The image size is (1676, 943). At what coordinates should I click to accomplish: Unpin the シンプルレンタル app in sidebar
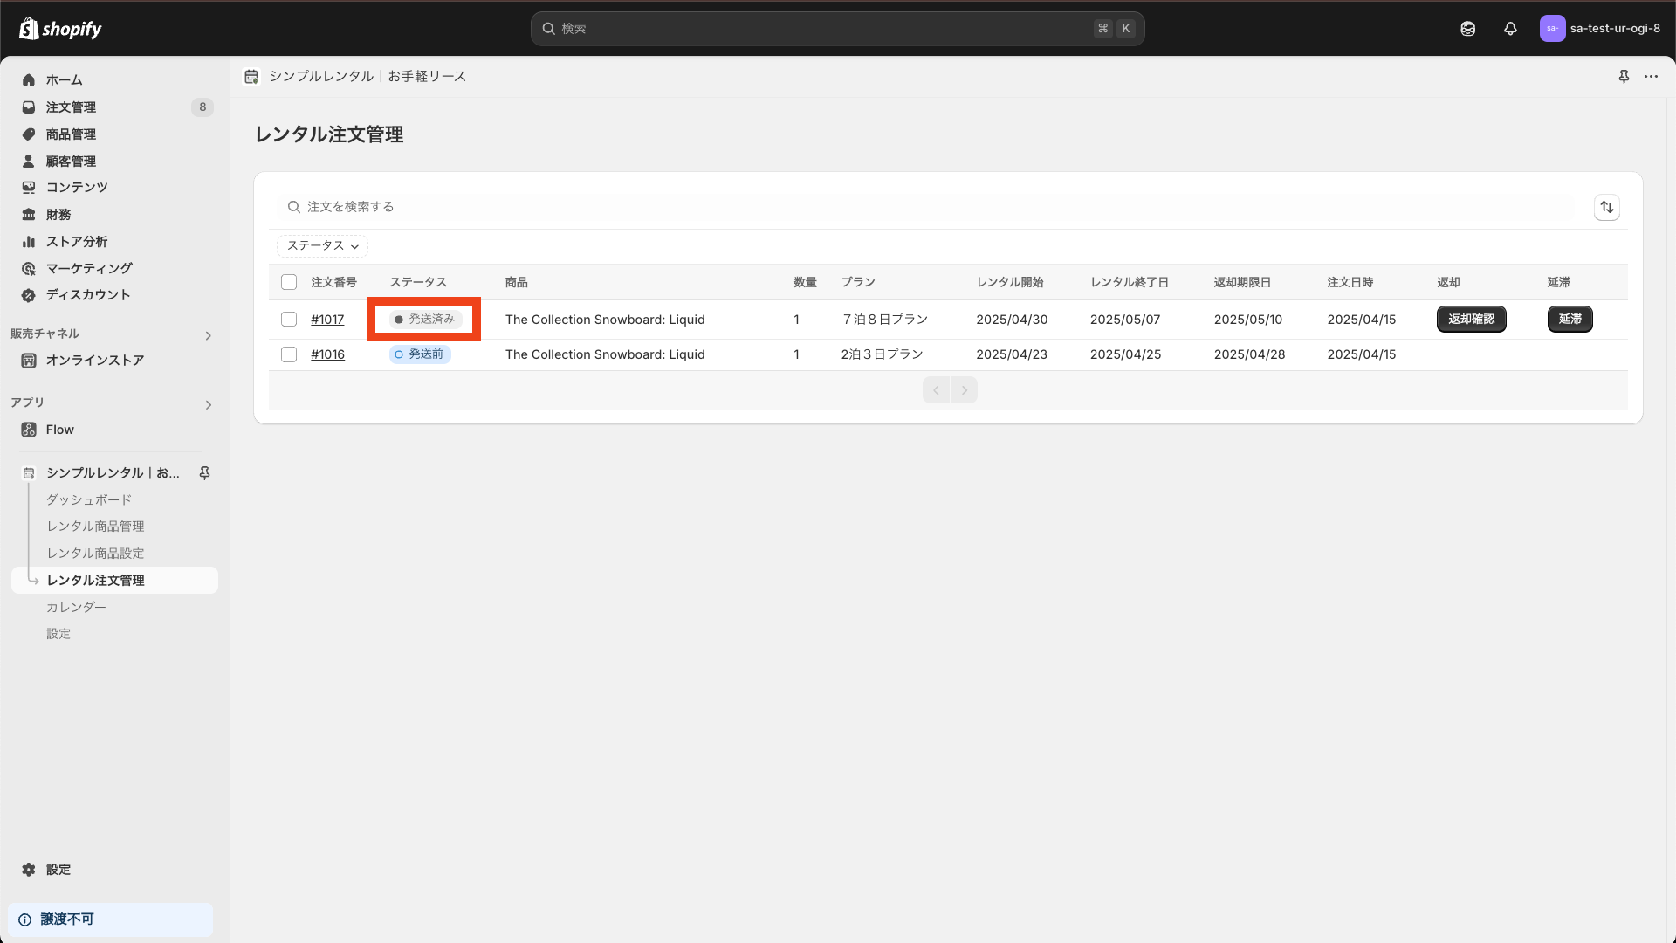204,472
